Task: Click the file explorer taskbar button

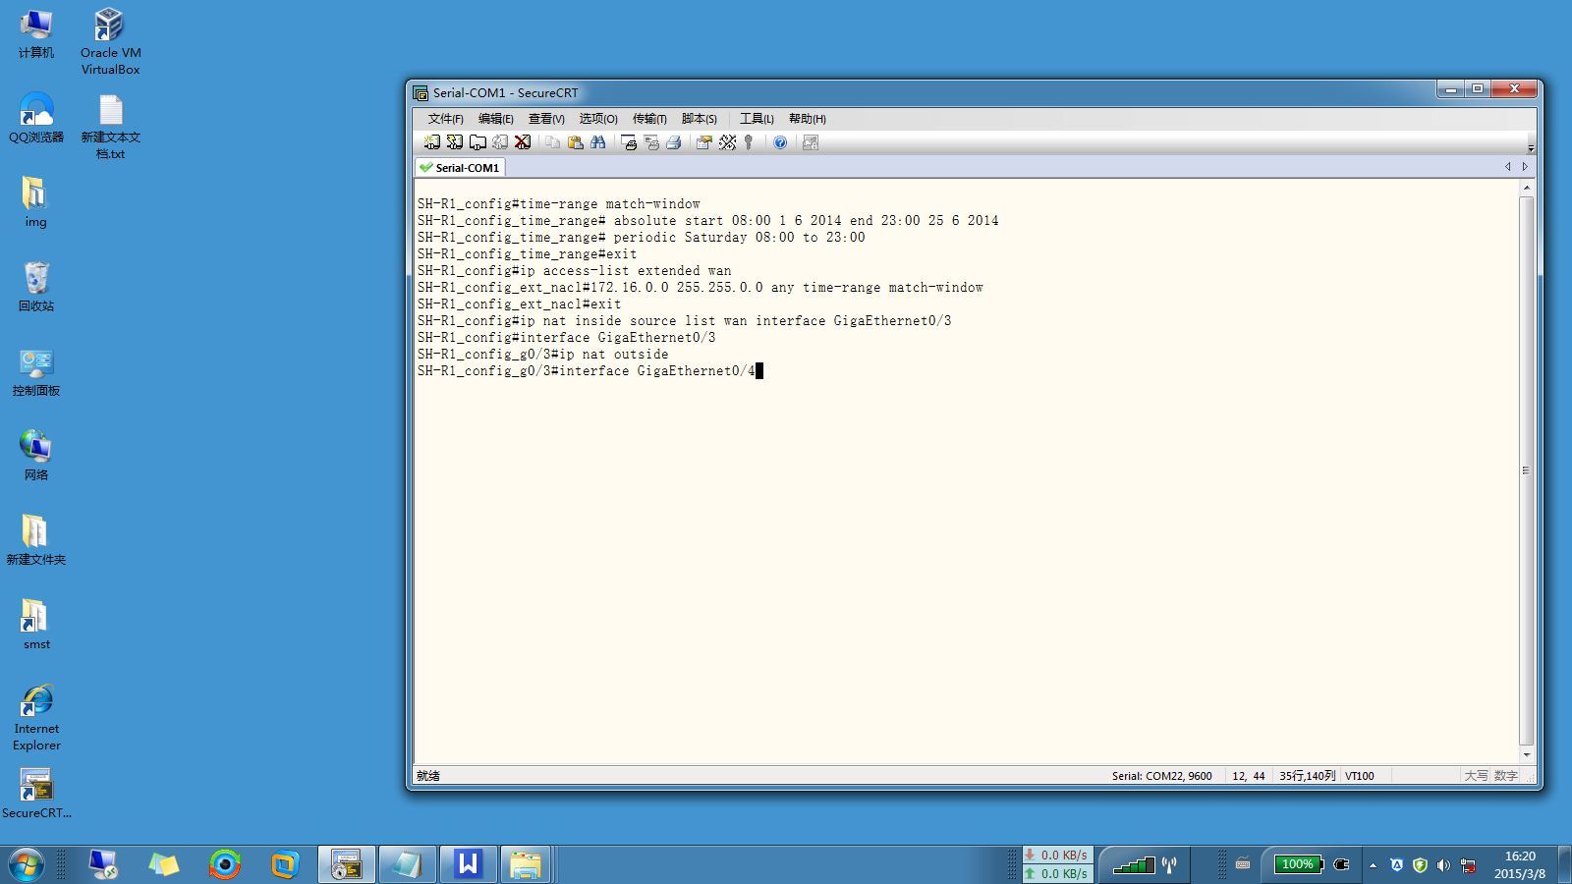Action: 526,864
